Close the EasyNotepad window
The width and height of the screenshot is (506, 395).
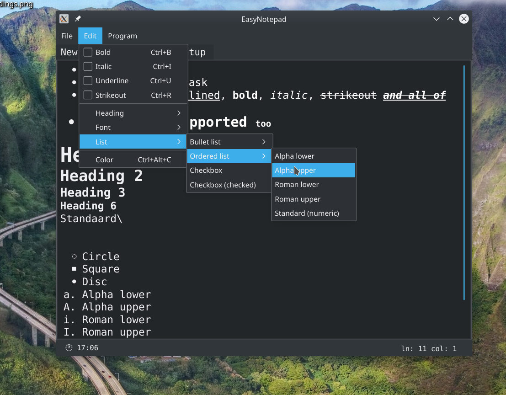[464, 19]
